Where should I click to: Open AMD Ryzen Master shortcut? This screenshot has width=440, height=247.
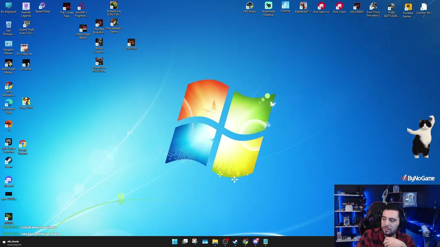click(x=9, y=67)
